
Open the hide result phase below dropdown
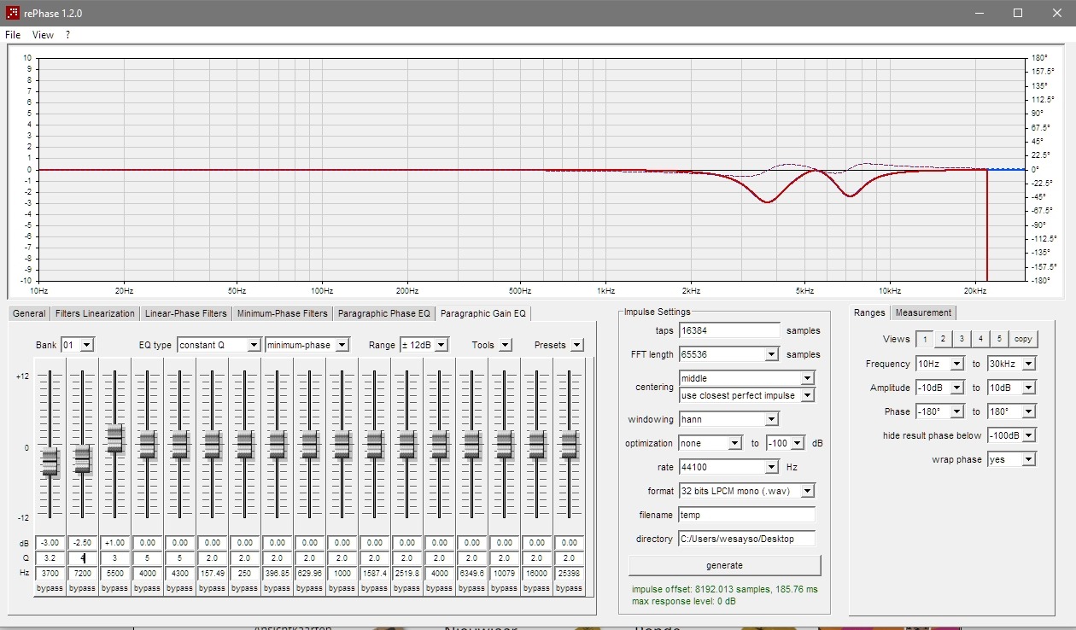click(x=1011, y=435)
